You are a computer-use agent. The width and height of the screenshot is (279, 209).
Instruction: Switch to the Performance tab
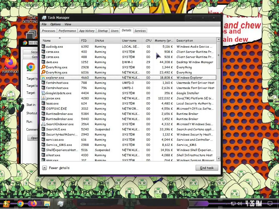point(67,31)
